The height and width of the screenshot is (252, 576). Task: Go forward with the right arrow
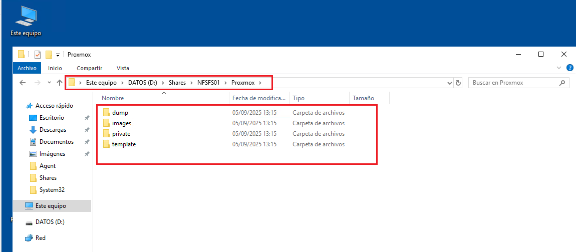point(37,83)
